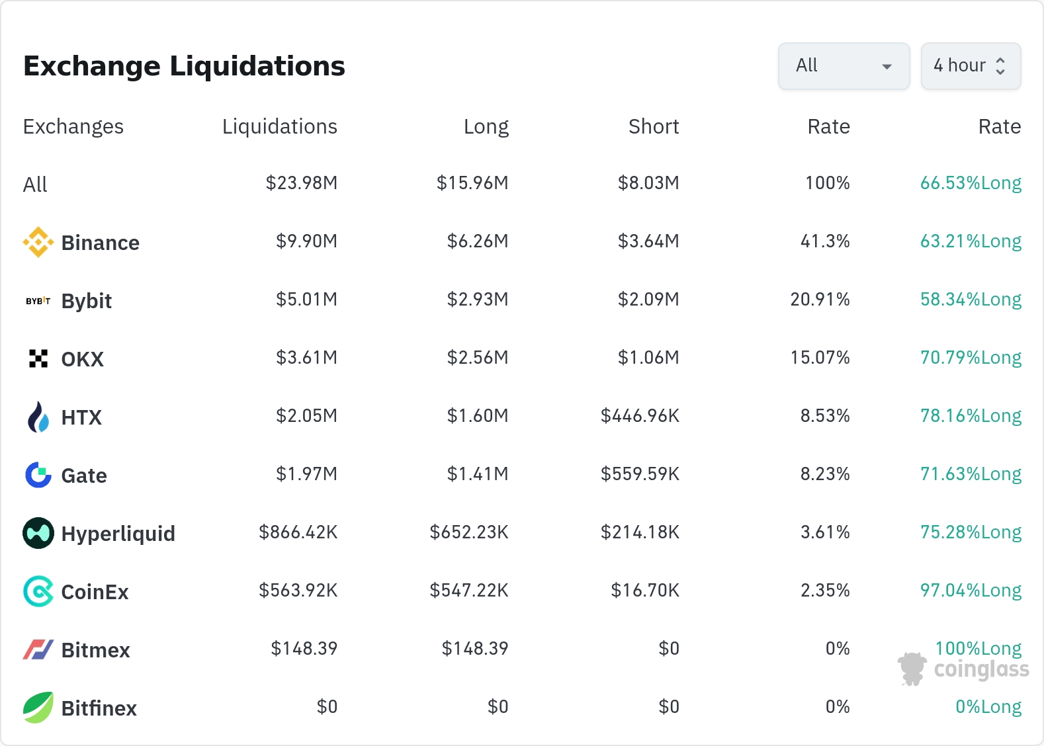1044x746 pixels.
Task: Click the Bitfinex leaf logo icon
Action: (x=38, y=708)
